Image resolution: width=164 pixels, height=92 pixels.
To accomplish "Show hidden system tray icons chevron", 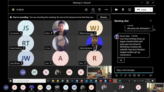I will [x=133, y=81].
